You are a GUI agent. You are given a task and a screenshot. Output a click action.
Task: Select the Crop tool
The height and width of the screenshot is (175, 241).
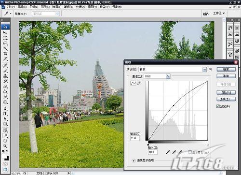tap(5, 54)
